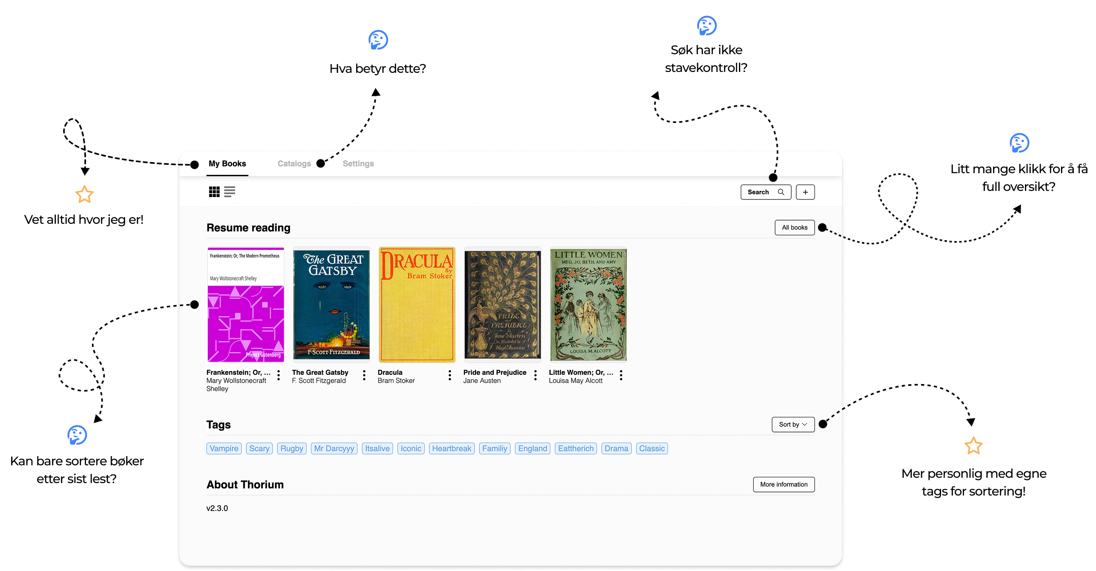Viewport: 1096px width, 571px height.
Task: Open three-dot menu for The Great Gatsby
Action: (x=364, y=376)
